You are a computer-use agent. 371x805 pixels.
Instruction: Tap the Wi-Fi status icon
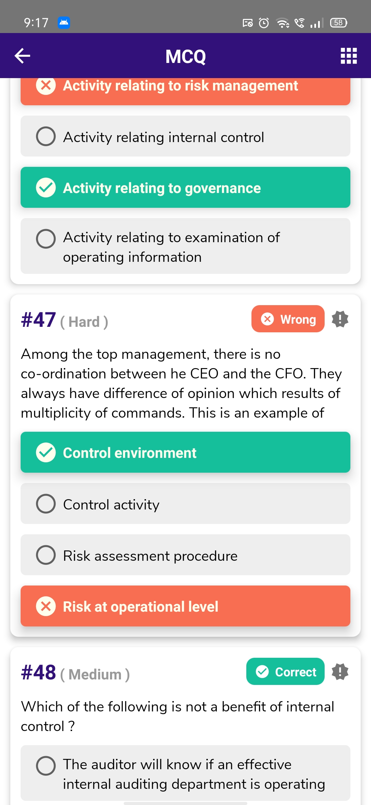tap(283, 23)
